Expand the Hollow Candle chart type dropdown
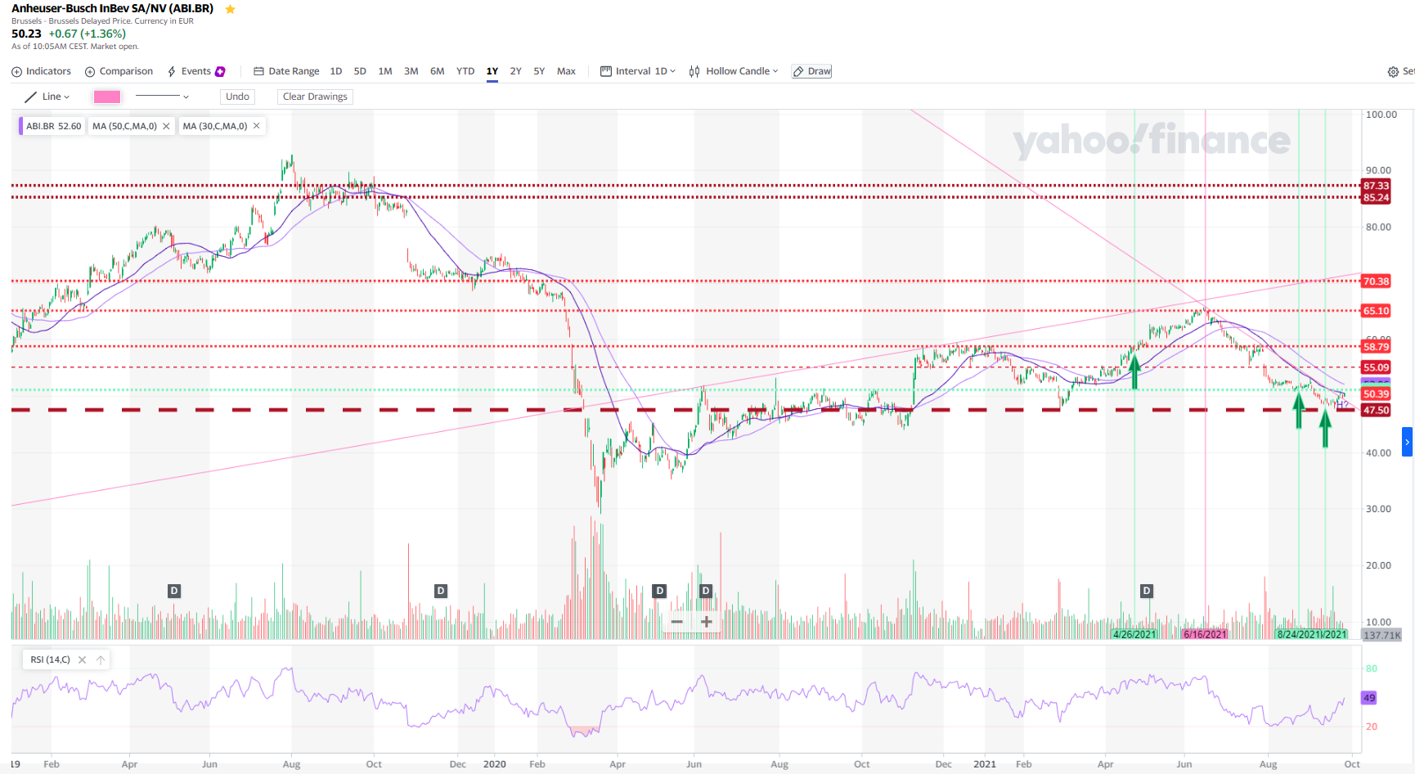This screenshot has width=1415, height=774. [x=734, y=71]
